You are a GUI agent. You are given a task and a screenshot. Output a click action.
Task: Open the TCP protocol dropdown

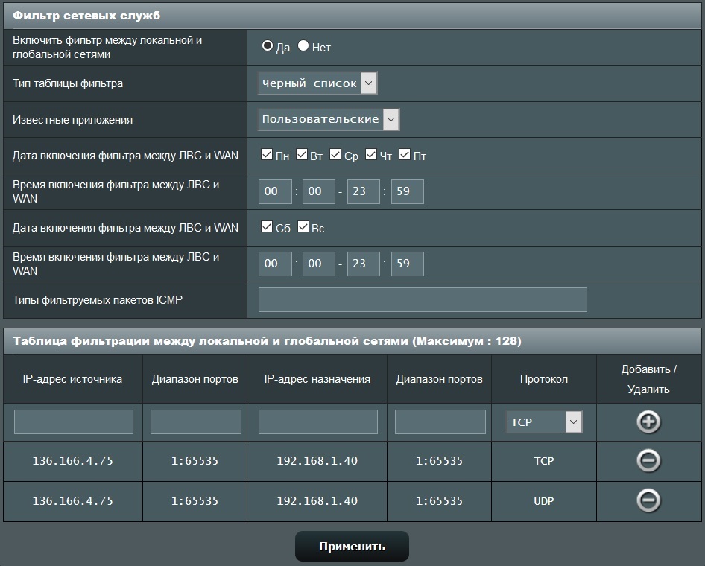543,422
